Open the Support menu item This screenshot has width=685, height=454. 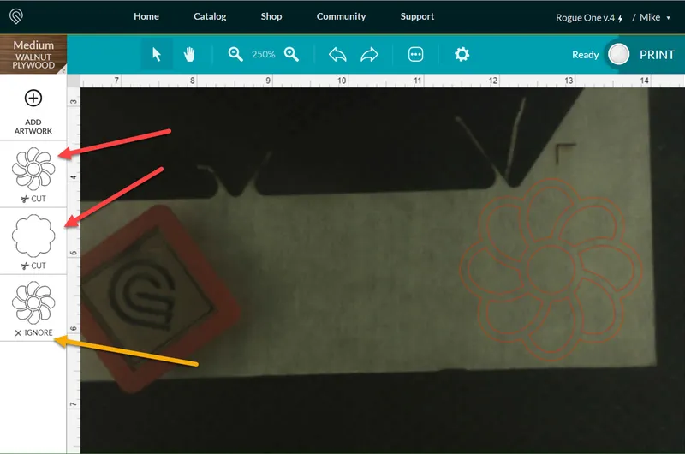417,16
